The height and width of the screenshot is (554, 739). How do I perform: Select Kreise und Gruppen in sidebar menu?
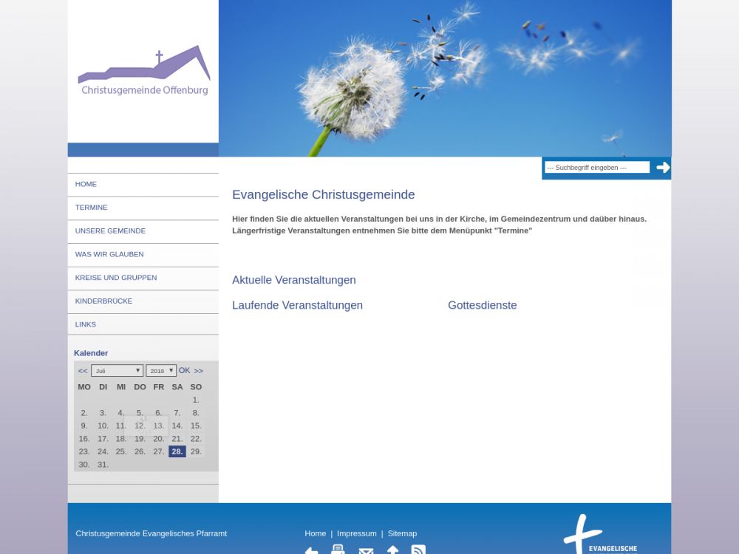point(116,278)
